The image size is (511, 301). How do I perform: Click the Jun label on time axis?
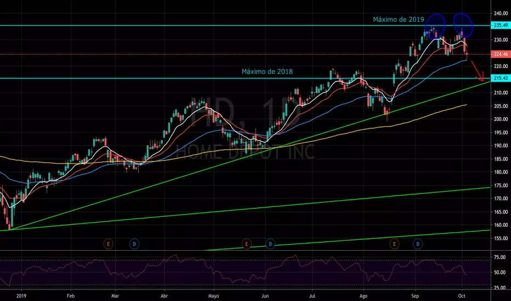click(265, 296)
